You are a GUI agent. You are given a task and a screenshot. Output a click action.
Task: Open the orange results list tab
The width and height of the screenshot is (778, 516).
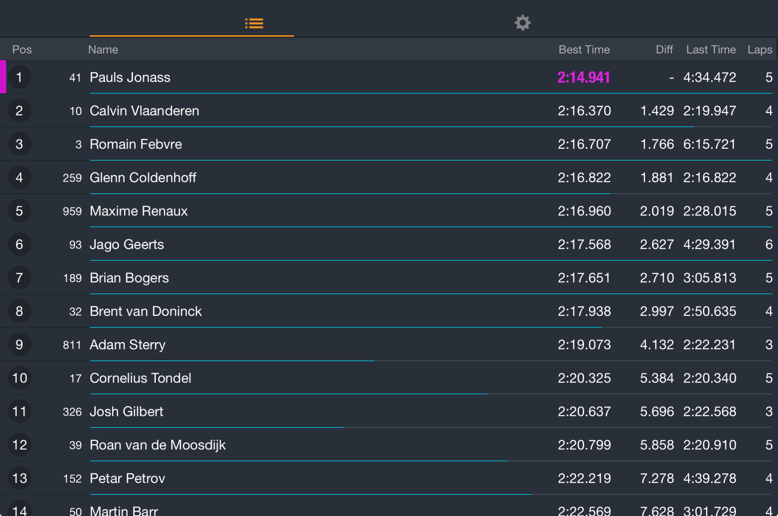point(254,23)
